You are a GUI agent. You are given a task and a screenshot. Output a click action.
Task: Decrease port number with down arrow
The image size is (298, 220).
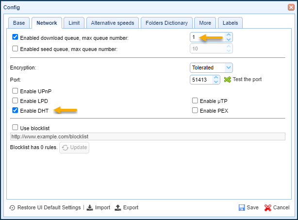point(216,82)
